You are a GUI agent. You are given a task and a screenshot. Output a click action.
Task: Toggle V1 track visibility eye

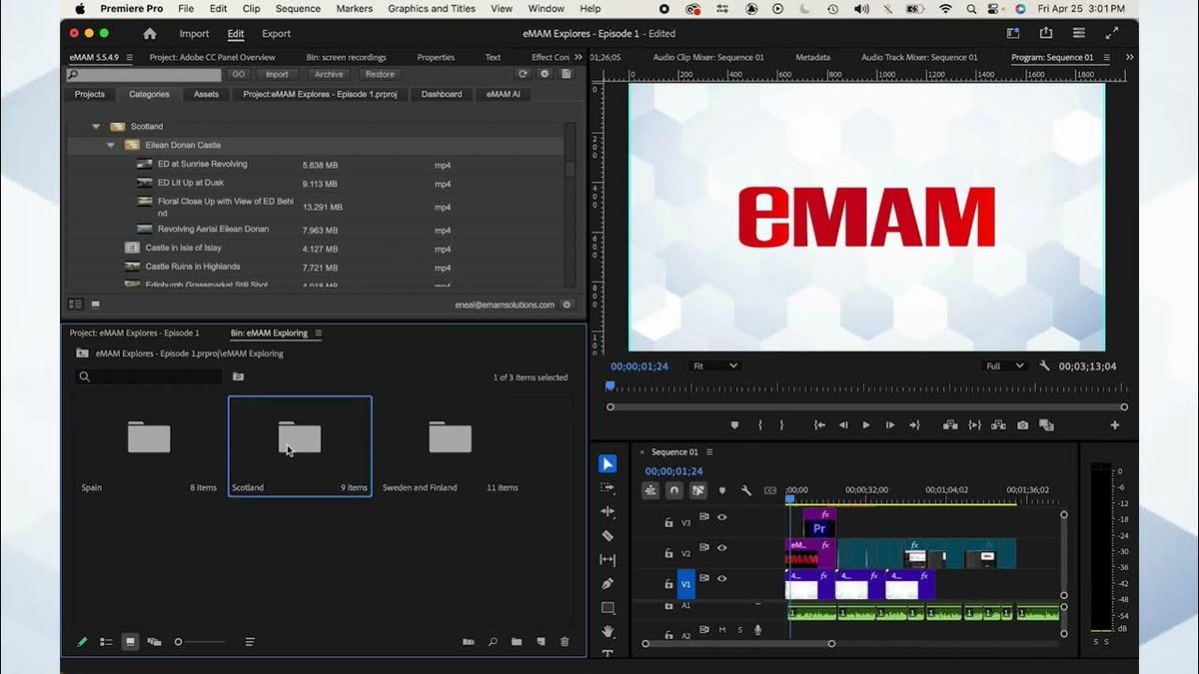721,578
